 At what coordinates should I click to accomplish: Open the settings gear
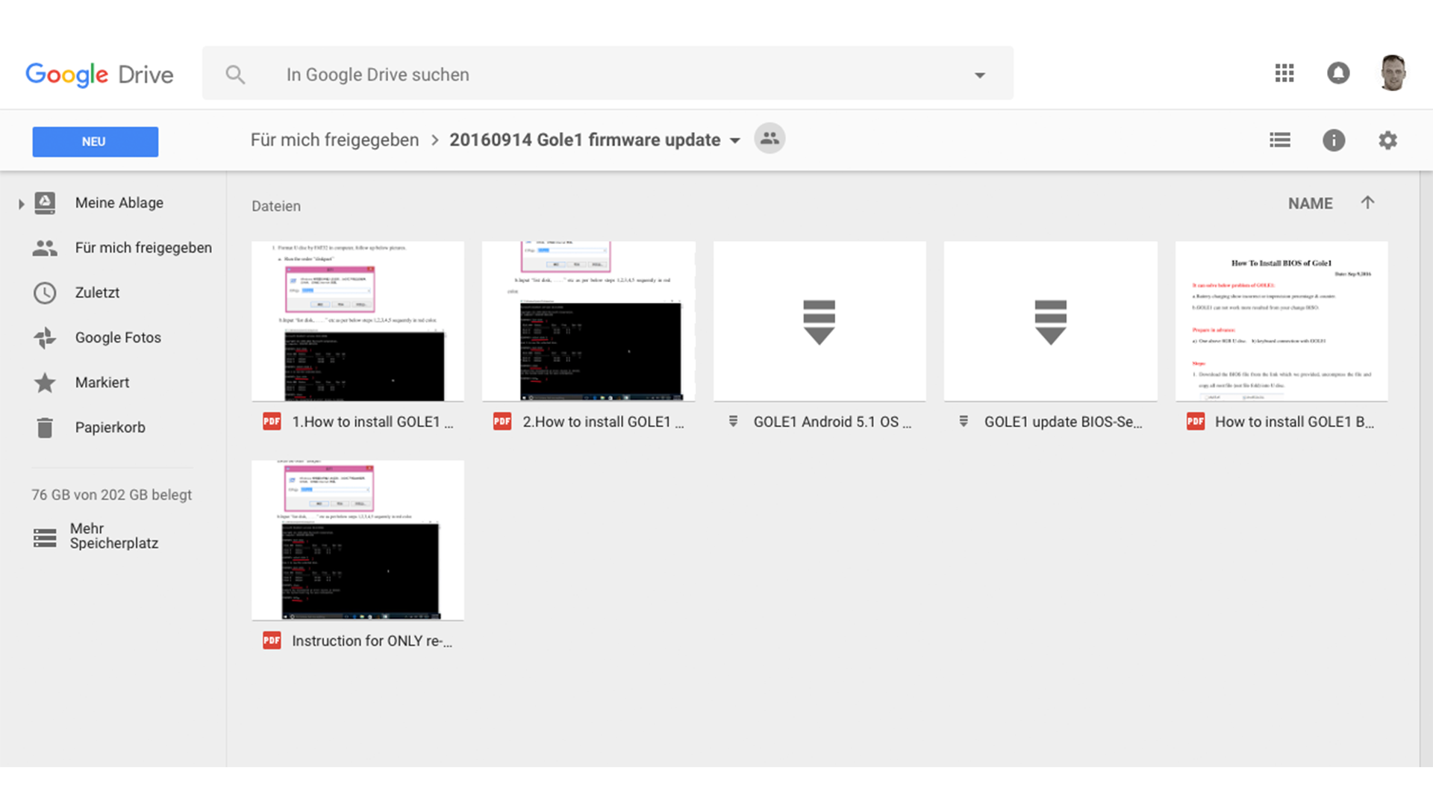1387,140
